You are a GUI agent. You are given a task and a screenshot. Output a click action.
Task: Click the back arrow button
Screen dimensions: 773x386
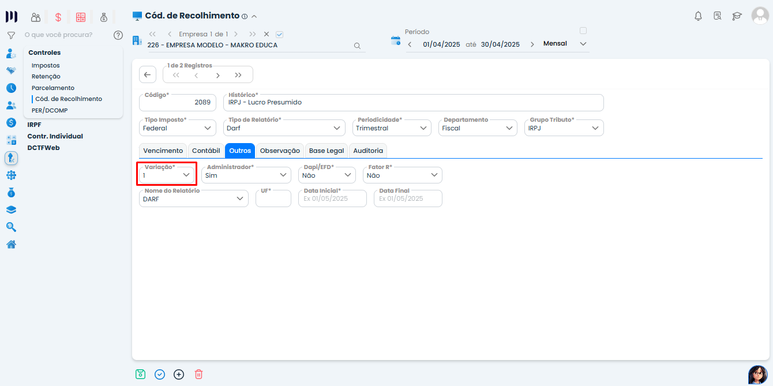click(x=147, y=74)
